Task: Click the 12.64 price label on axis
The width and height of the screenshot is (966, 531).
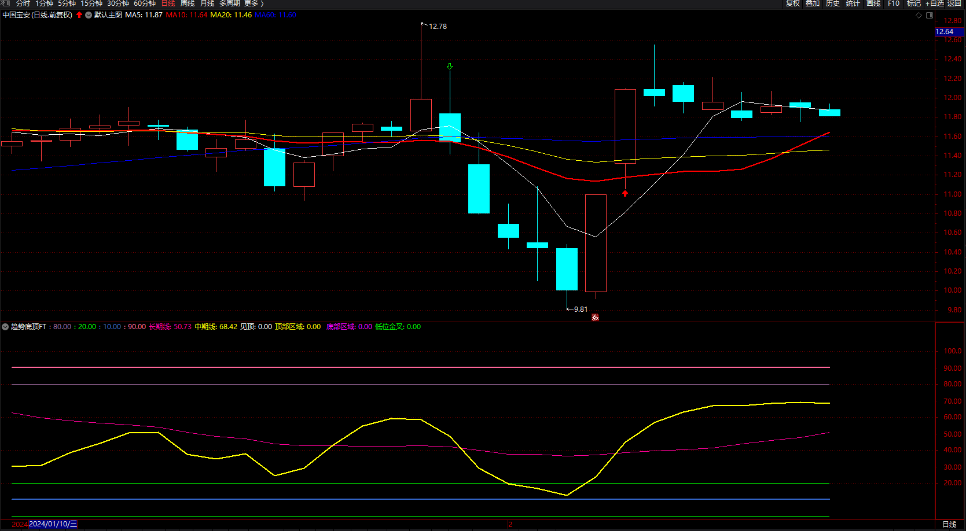Action: [945, 32]
